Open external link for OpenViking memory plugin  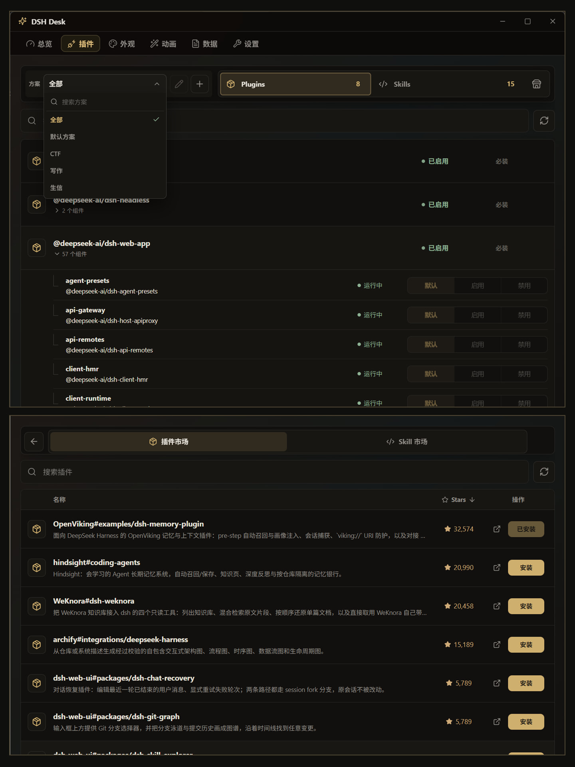click(497, 529)
